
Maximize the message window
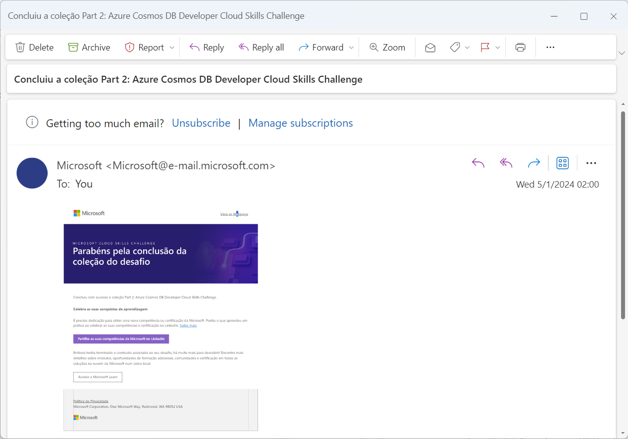584,16
